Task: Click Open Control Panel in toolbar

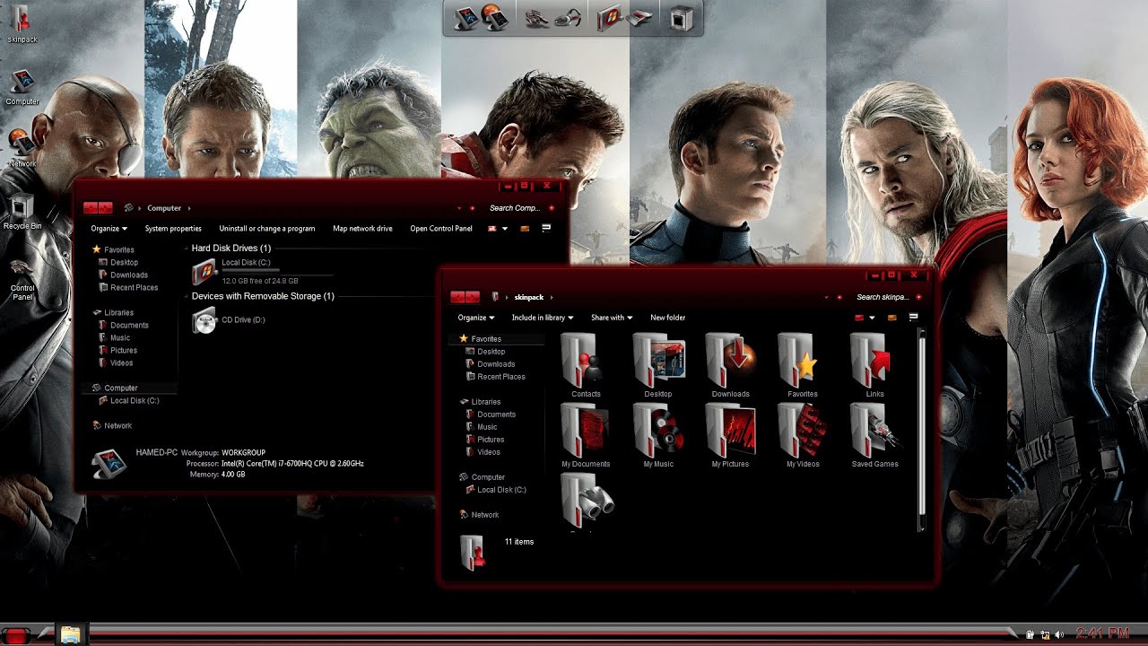Action: 441,228
